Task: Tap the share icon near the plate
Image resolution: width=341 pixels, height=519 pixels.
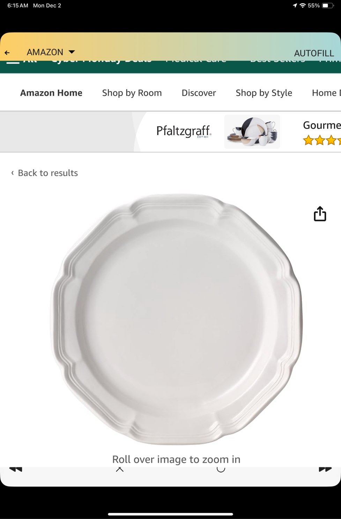Action: [x=320, y=214]
